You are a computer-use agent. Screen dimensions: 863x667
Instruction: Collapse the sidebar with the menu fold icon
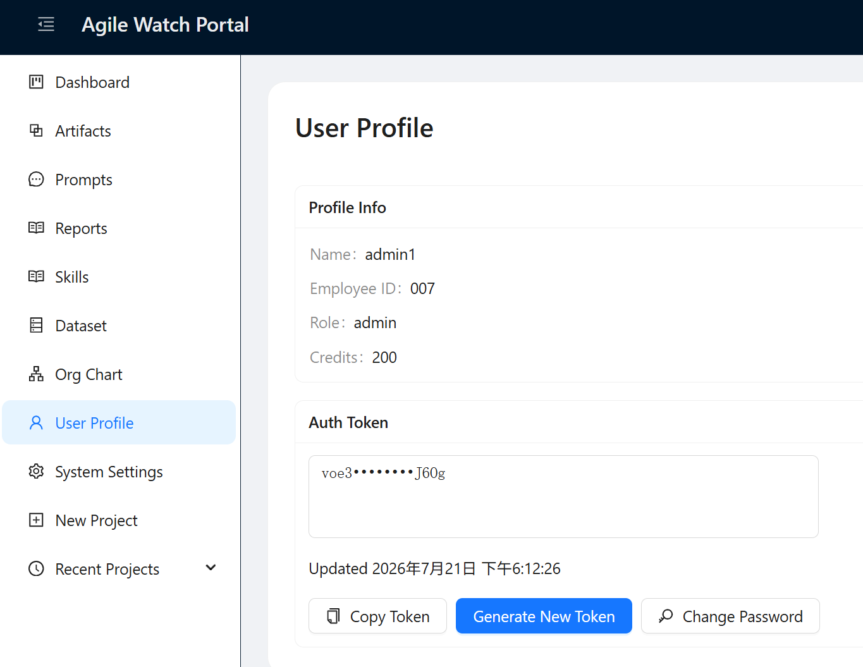pyautogui.click(x=46, y=25)
